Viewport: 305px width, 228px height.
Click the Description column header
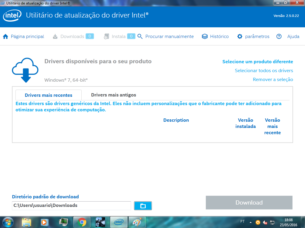tap(176, 120)
